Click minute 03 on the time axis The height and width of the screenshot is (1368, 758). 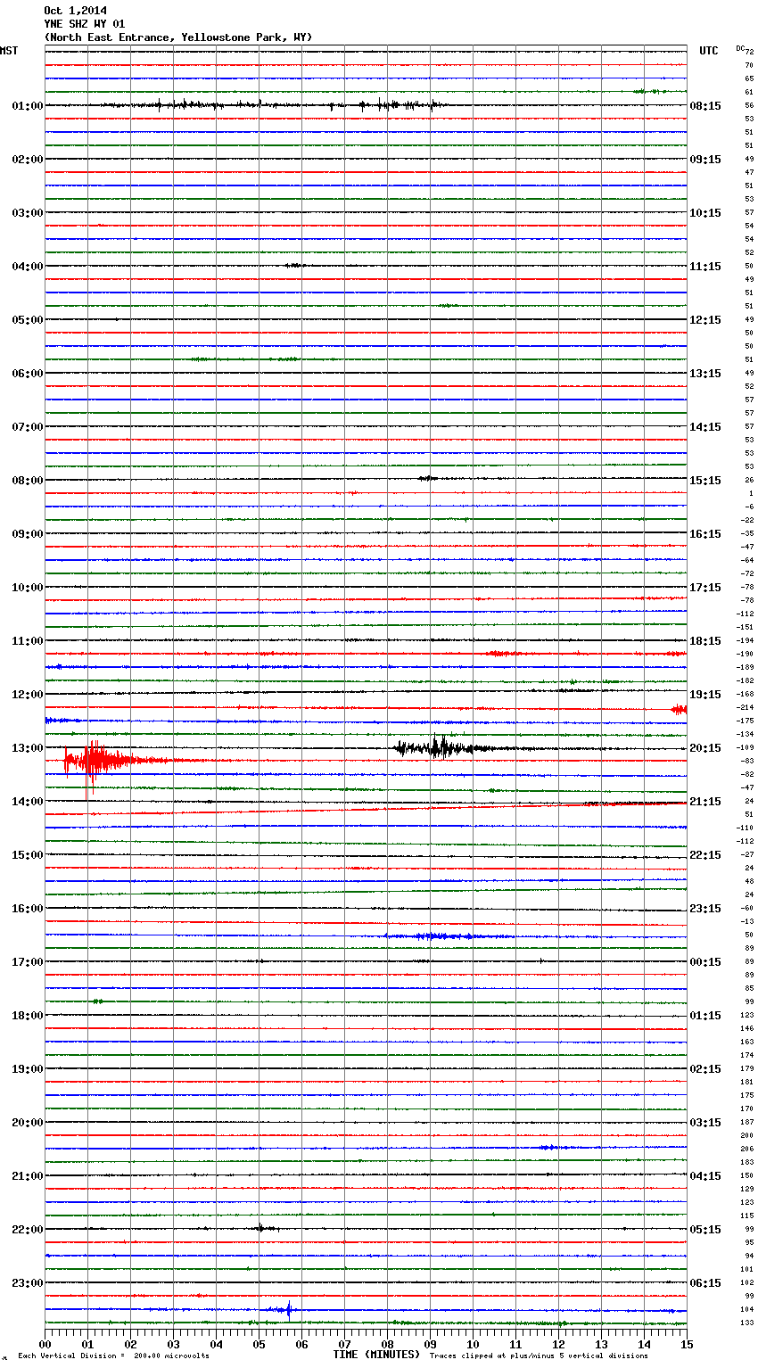174,1344
